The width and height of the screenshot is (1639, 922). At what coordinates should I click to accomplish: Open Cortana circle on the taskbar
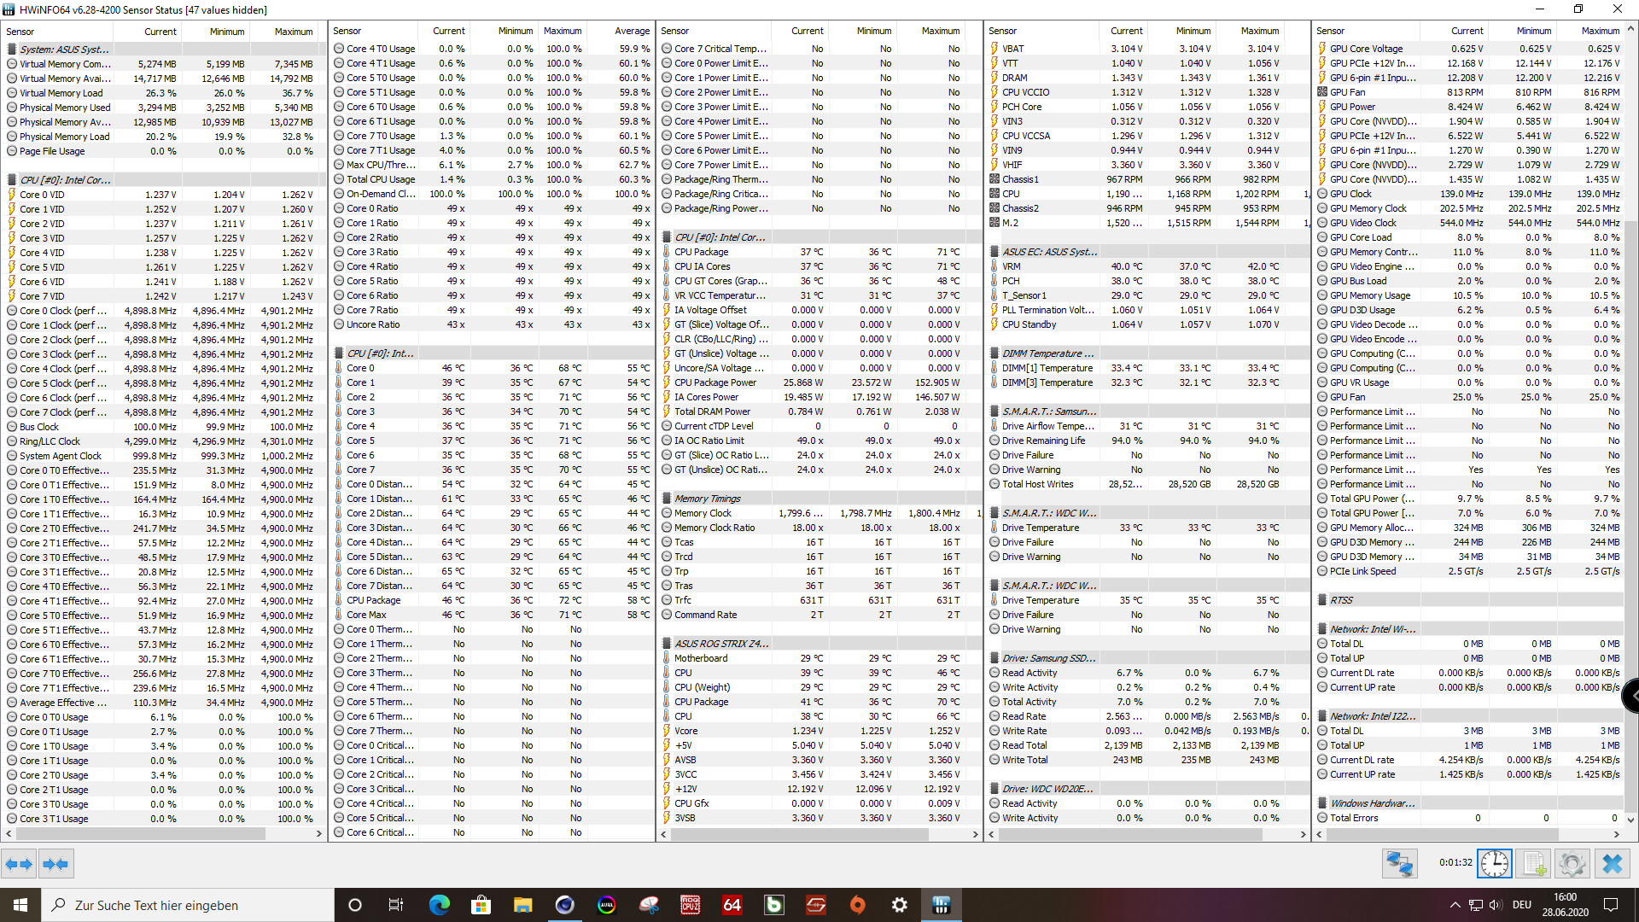pos(355,905)
